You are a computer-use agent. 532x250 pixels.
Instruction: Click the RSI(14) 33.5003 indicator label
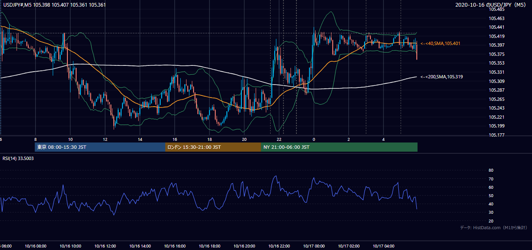[18, 158]
